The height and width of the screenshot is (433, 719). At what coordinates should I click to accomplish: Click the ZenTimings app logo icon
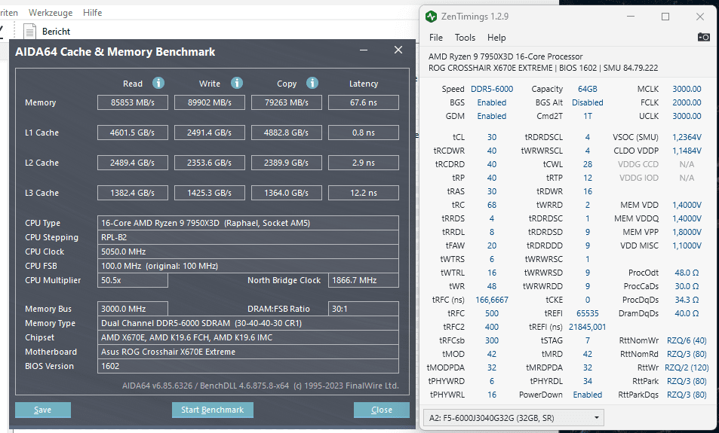pyautogui.click(x=431, y=17)
